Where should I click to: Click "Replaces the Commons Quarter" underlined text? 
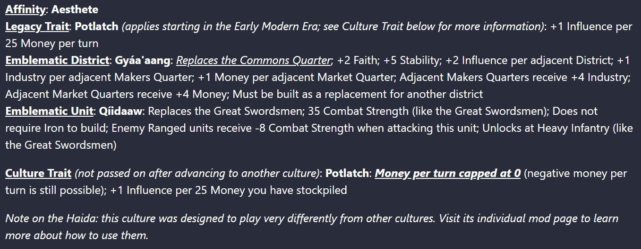(x=253, y=60)
